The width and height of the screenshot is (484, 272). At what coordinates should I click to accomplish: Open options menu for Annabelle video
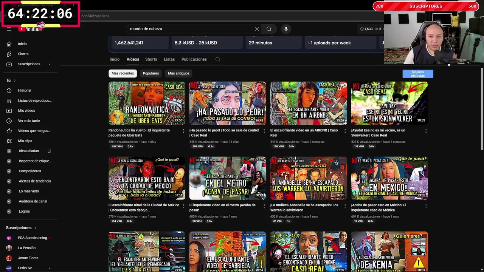click(x=345, y=206)
